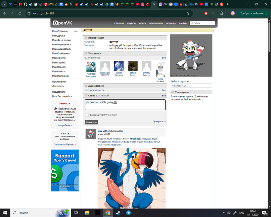This screenshot has width=271, height=217.
Task: Open 'Мои Настройки' in the sidebar
Action: pyautogui.click(x=60, y=76)
